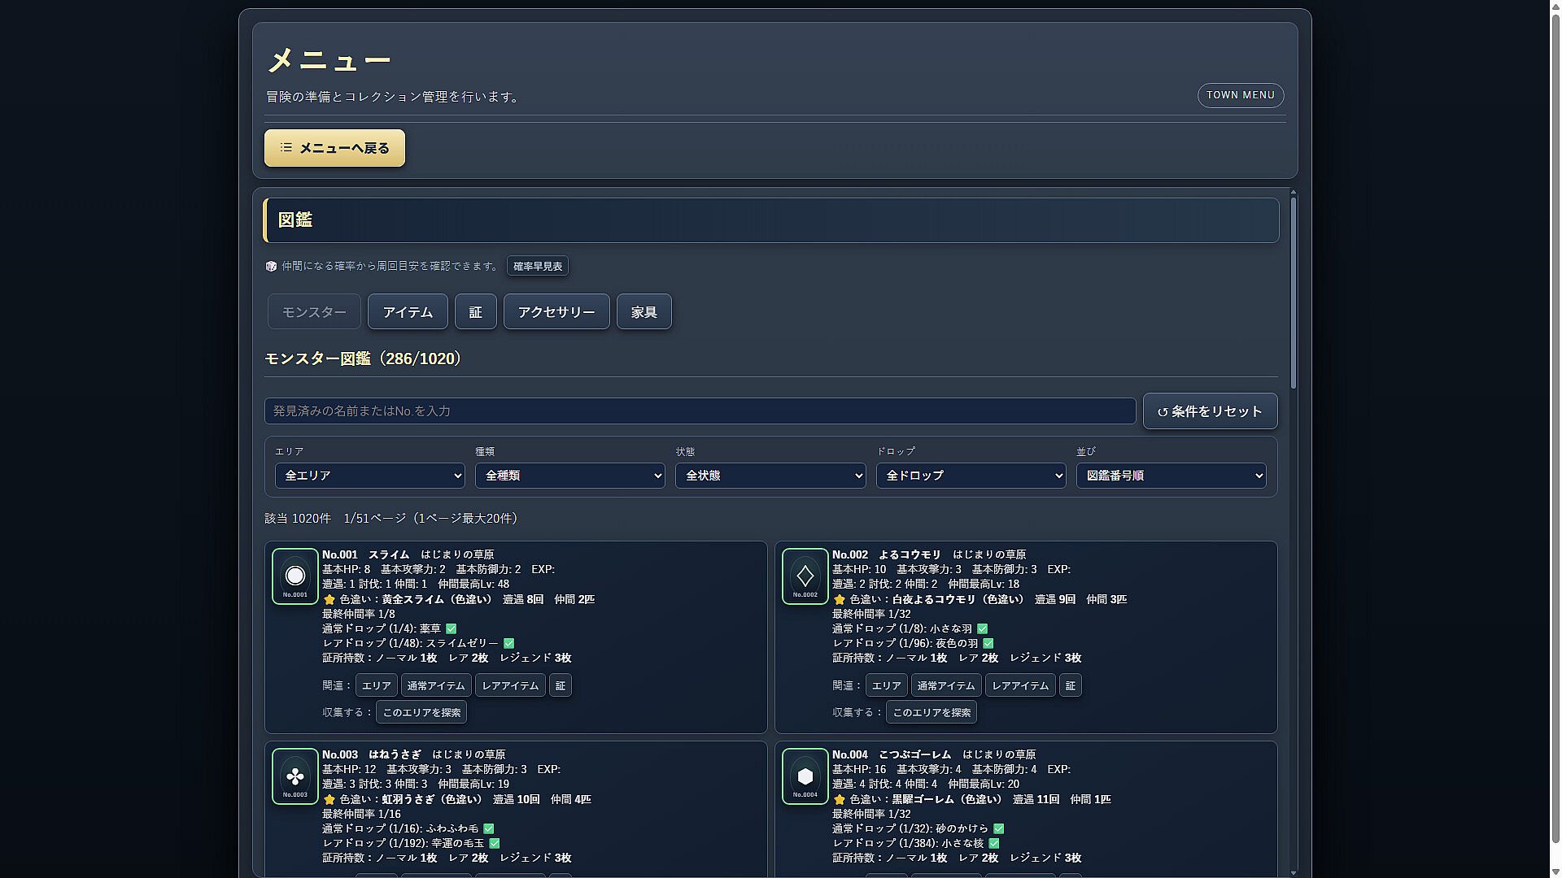Switch to the 家具 tab
The image size is (1562, 878).
click(x=644, y=312)
